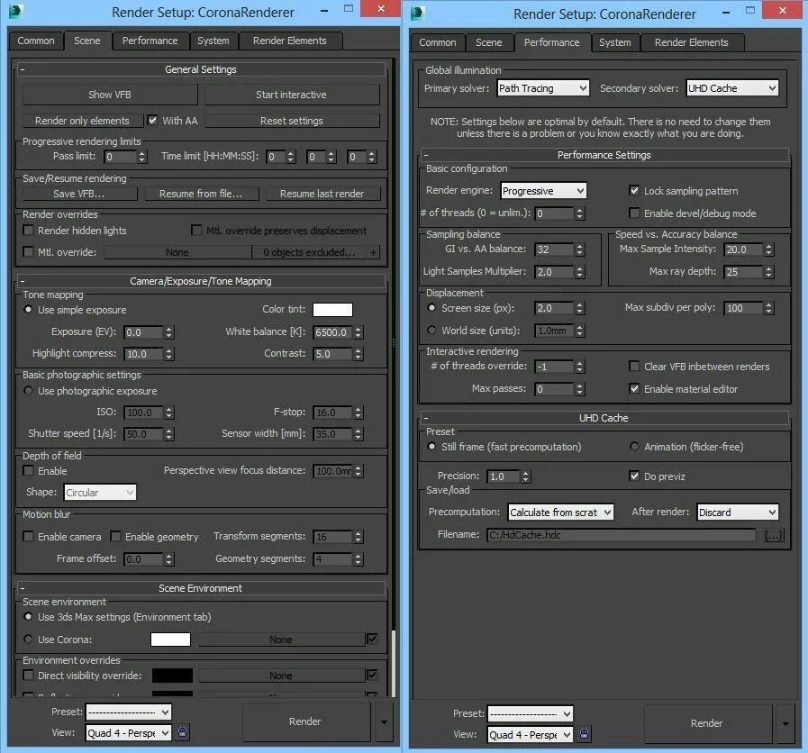
Task: Open the Render button's arrow menu in the right window
Action: point(785,723)
